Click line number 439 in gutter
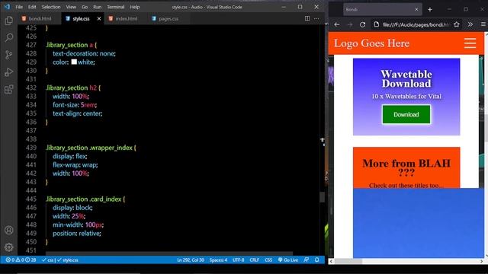The image size is (488, 274). tap(31, 148)
